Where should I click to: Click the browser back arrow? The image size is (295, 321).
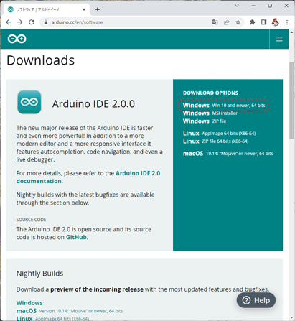[9, 22]
